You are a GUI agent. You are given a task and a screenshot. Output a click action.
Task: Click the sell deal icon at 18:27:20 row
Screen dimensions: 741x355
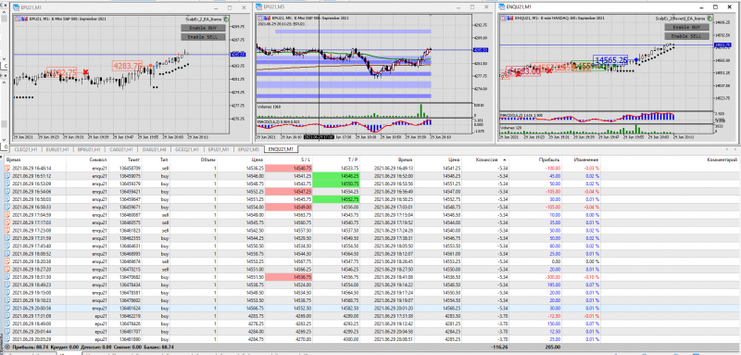pos(7,269)
